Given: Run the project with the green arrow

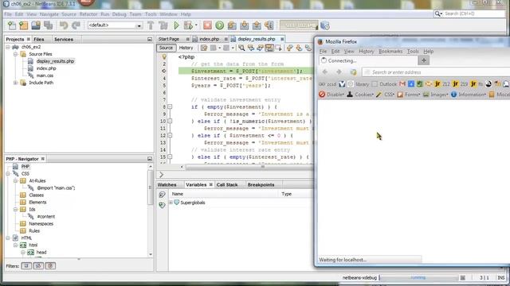Looking at the screenshot, I should pyautogui.click(x=176, y=25).
